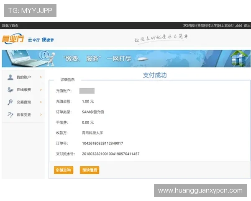Click the blurred 充值账户 value

pos(87,91)
